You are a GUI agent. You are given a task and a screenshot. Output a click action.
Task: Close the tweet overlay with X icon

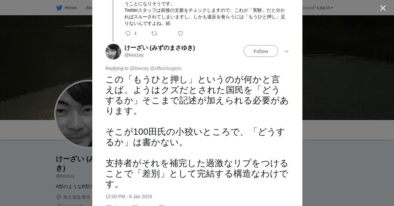pyautogui.click(x=383, y=8)
